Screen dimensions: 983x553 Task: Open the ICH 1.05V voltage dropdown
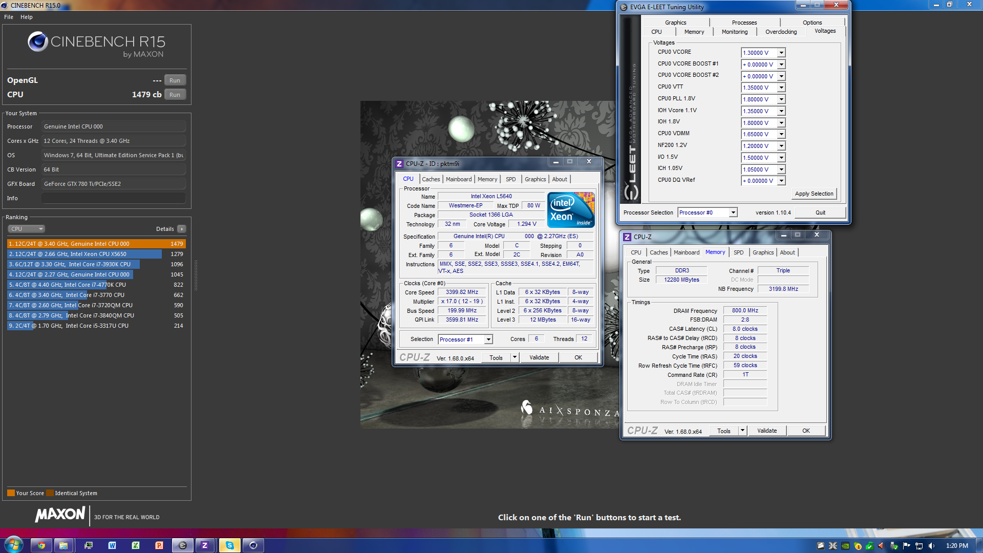tap(781, 169)
